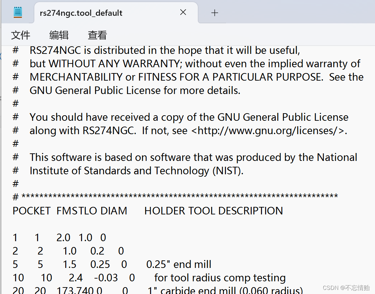The height and width of the screenshot is (294, 375).
Task: Click the + icon to open new tab
Action: pyautogui.click(x=215, y=13)
